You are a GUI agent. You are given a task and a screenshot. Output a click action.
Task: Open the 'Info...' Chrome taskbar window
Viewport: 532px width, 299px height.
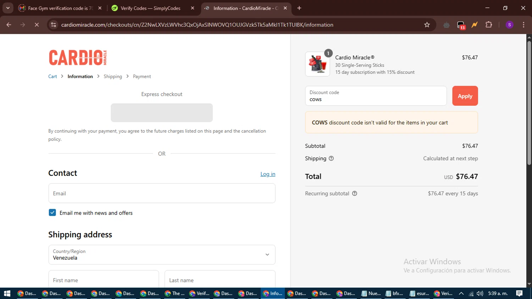(x=273, y=293)
